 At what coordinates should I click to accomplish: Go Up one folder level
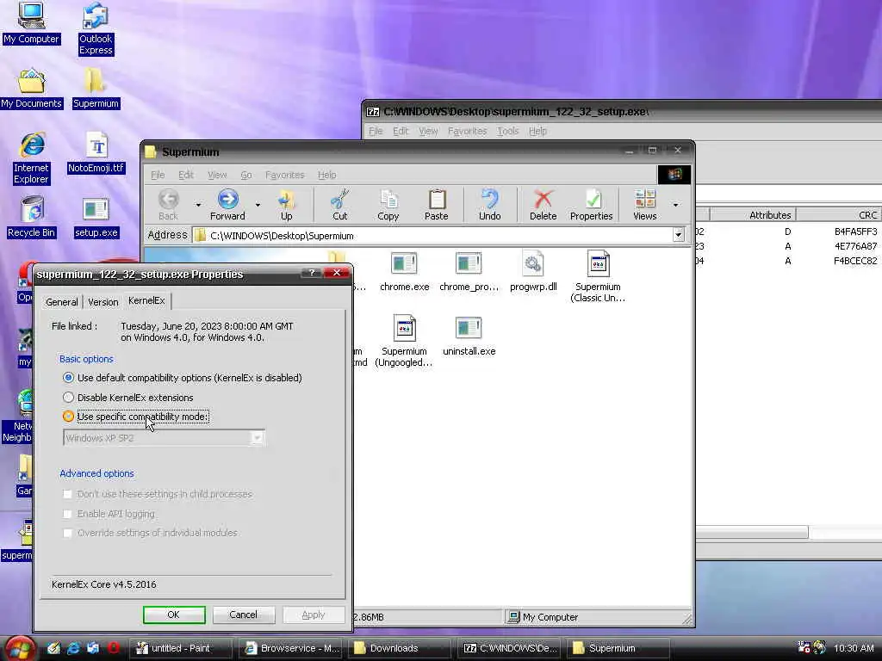[x=286, y=205]
